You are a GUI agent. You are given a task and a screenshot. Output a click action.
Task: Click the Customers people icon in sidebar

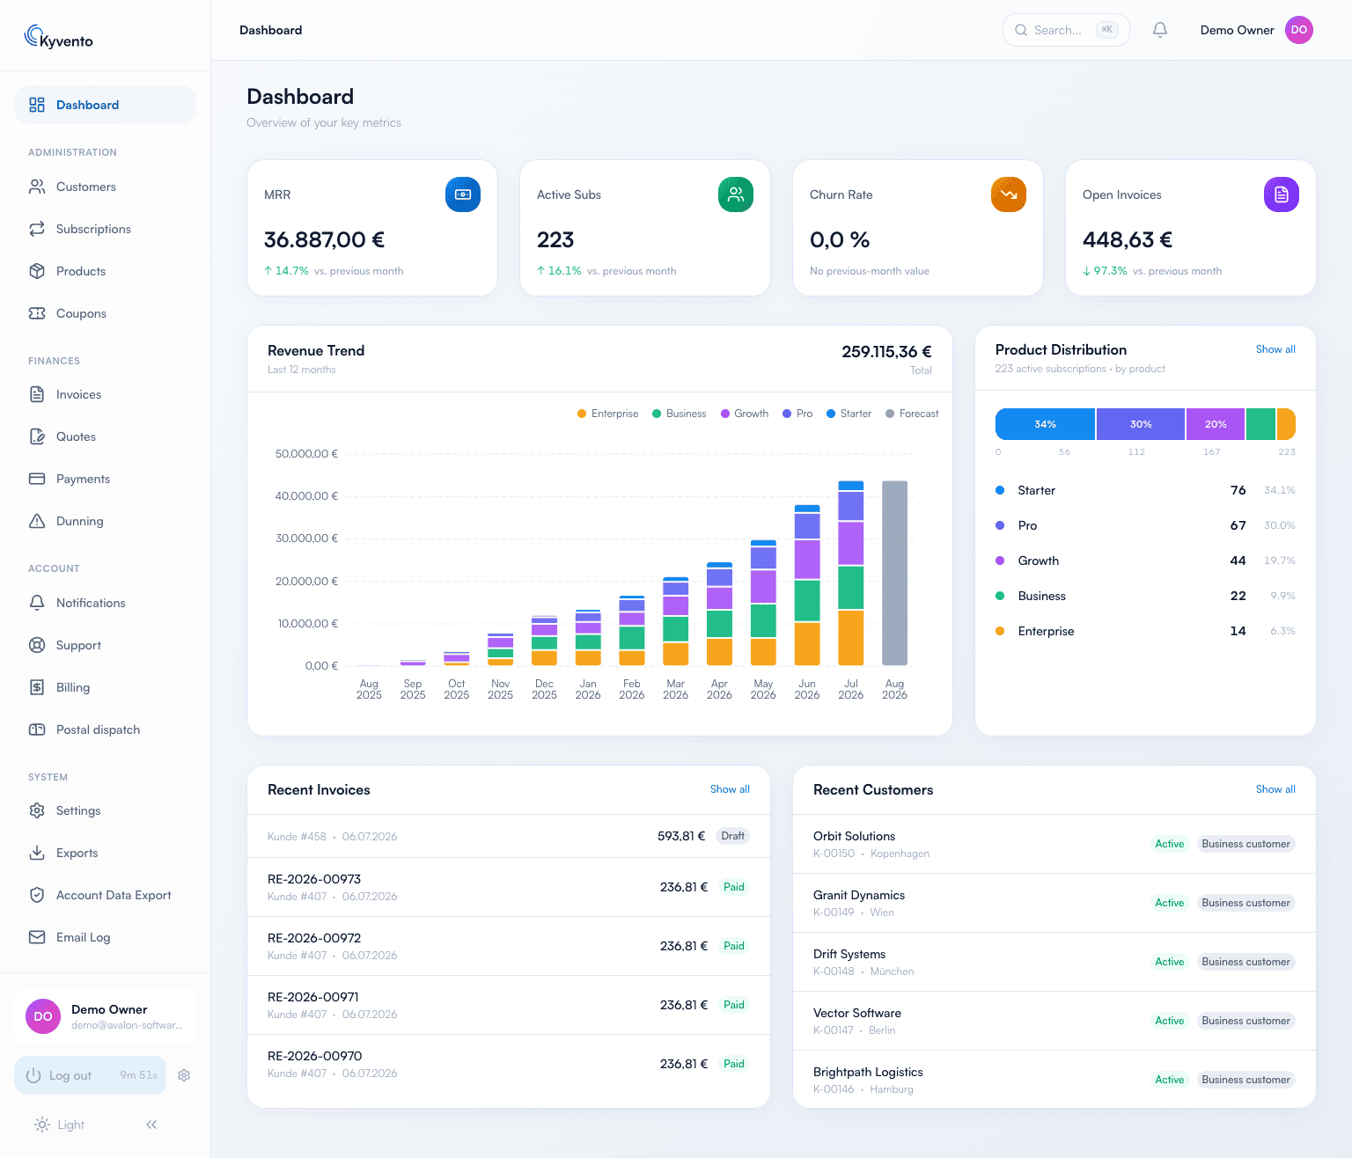pos(37,187)
